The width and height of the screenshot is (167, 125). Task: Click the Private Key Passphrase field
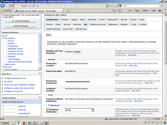tap(77, 82)
